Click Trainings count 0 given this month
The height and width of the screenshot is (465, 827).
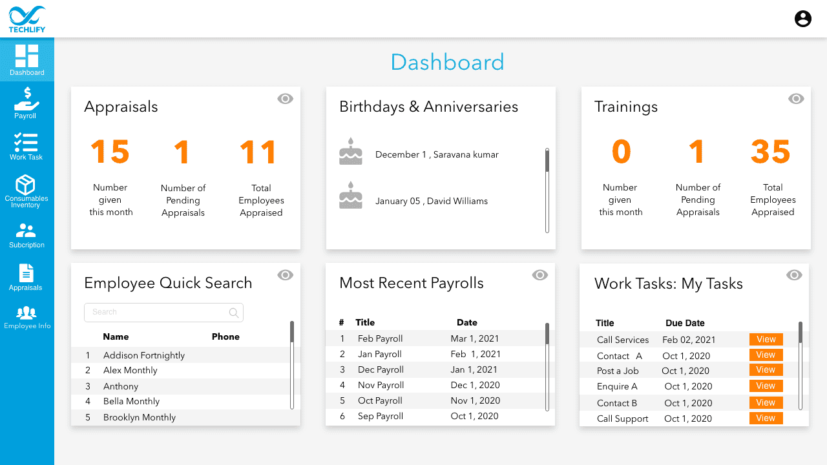[621, 152]
